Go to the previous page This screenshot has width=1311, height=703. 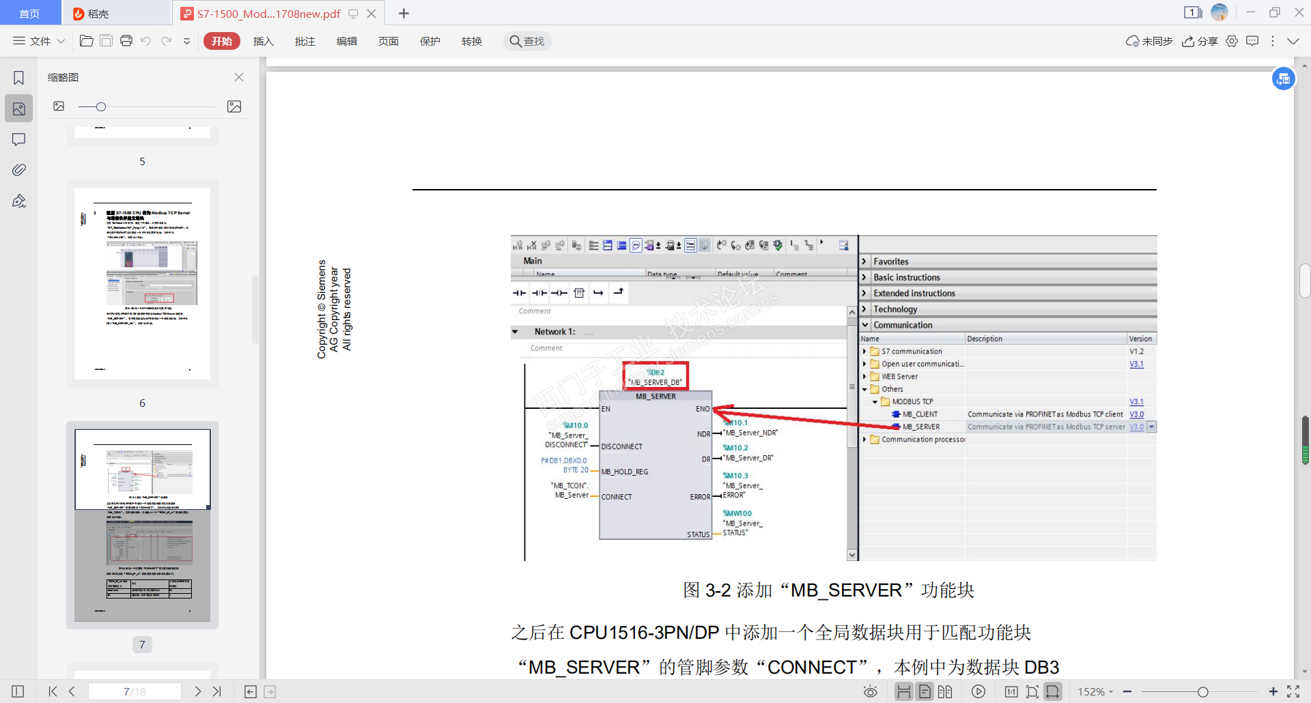(x=72, y=691)
